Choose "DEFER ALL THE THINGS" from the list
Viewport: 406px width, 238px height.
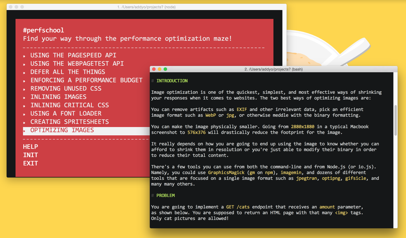(67, 72)
